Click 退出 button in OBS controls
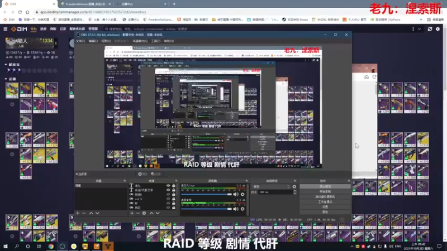447x251 pixels. (325, 212)
